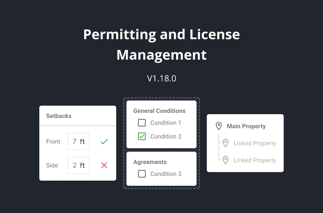Tick the Condition 3 checkbox under Agreements
Image resolution: width=323 pixels, height=213 pixels.
pos(142,174)
